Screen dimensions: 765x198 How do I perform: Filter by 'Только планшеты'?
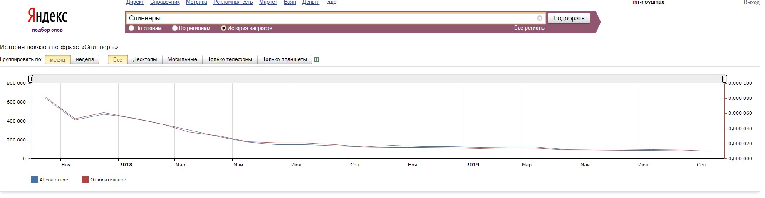pyautogui.click(x=285, y=59)
